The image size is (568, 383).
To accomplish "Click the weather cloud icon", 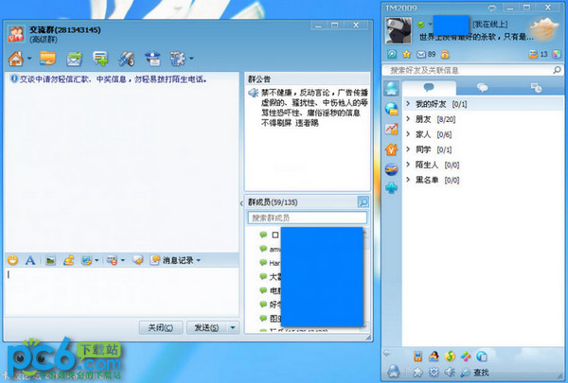I will 543,29.
